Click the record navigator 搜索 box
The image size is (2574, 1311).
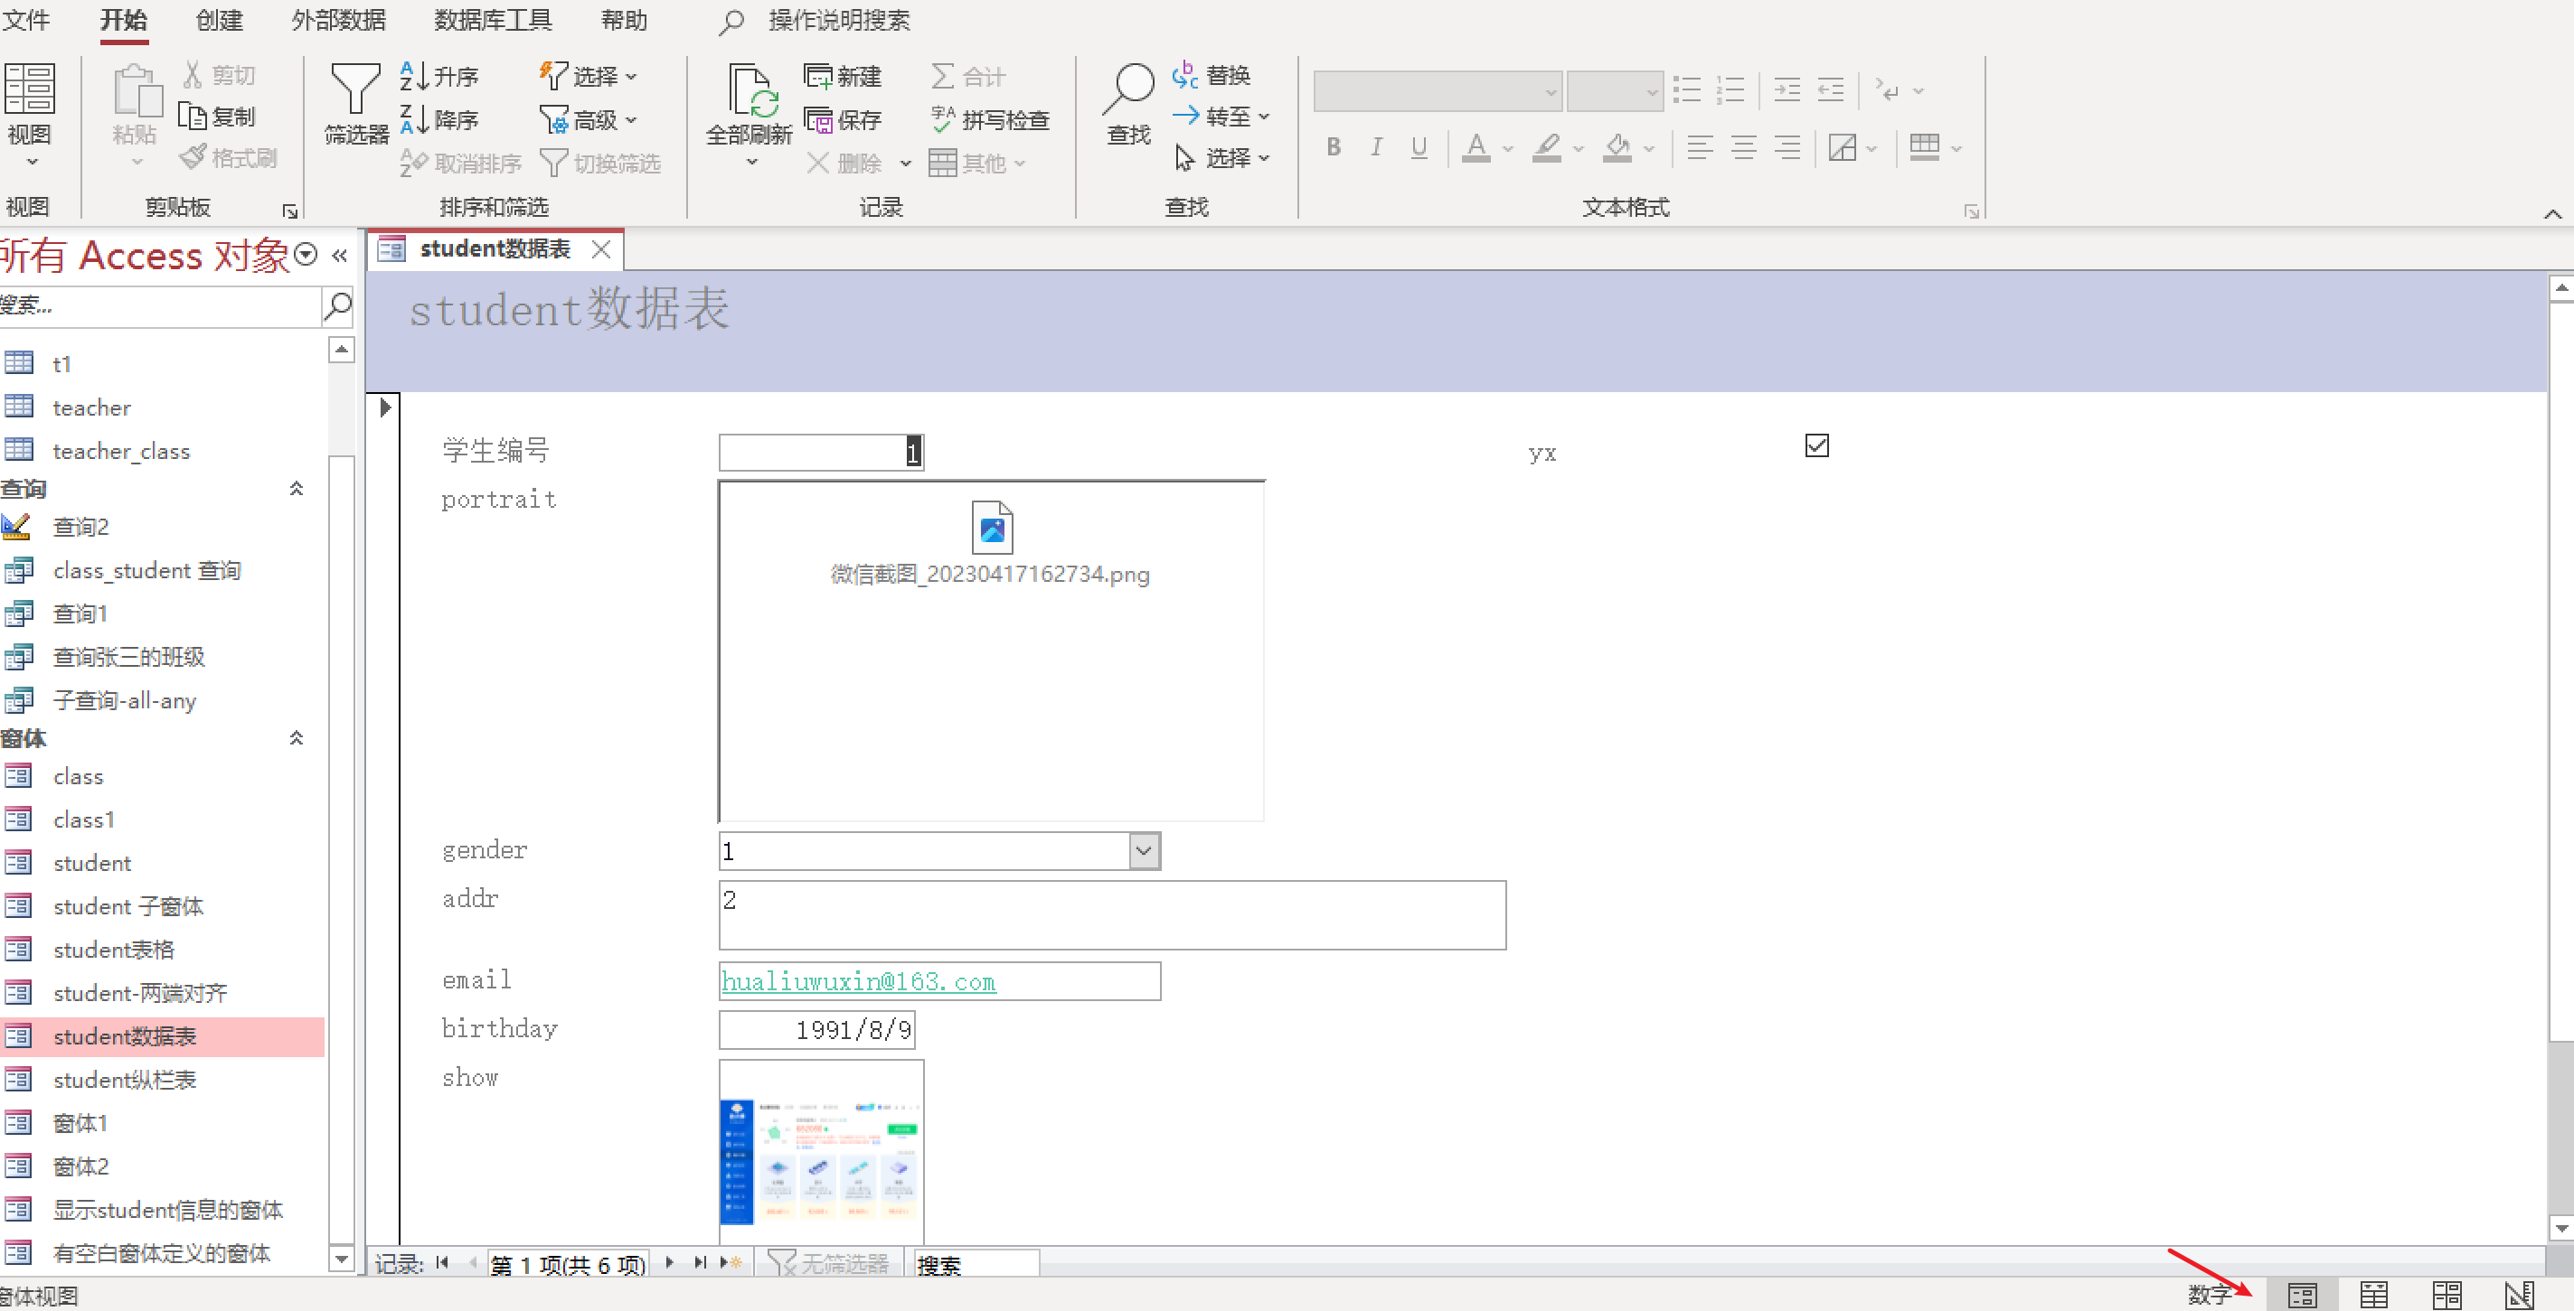coord(976,1264)
